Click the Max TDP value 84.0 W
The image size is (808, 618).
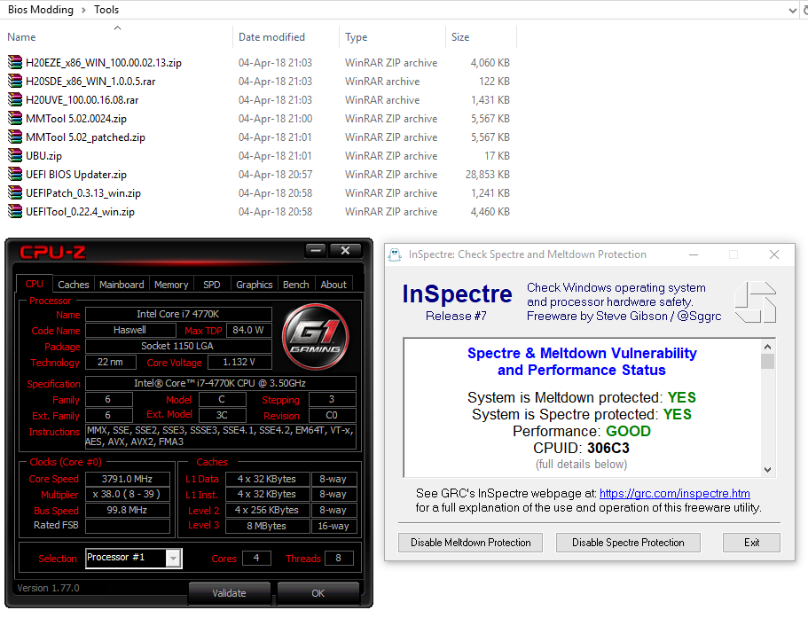tap(249, 330)
